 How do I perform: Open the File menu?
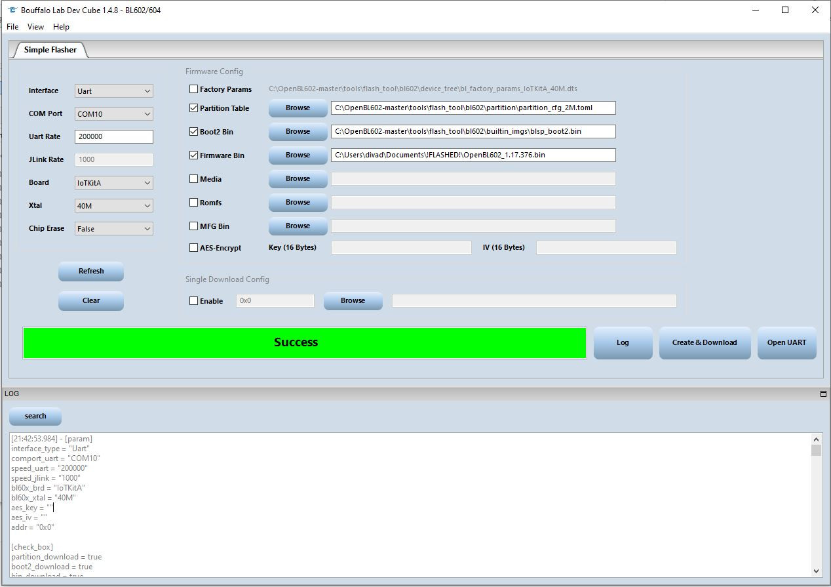coord(12,27)
